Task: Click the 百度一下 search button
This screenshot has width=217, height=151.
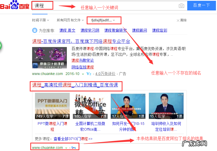Action: point(201,5)
